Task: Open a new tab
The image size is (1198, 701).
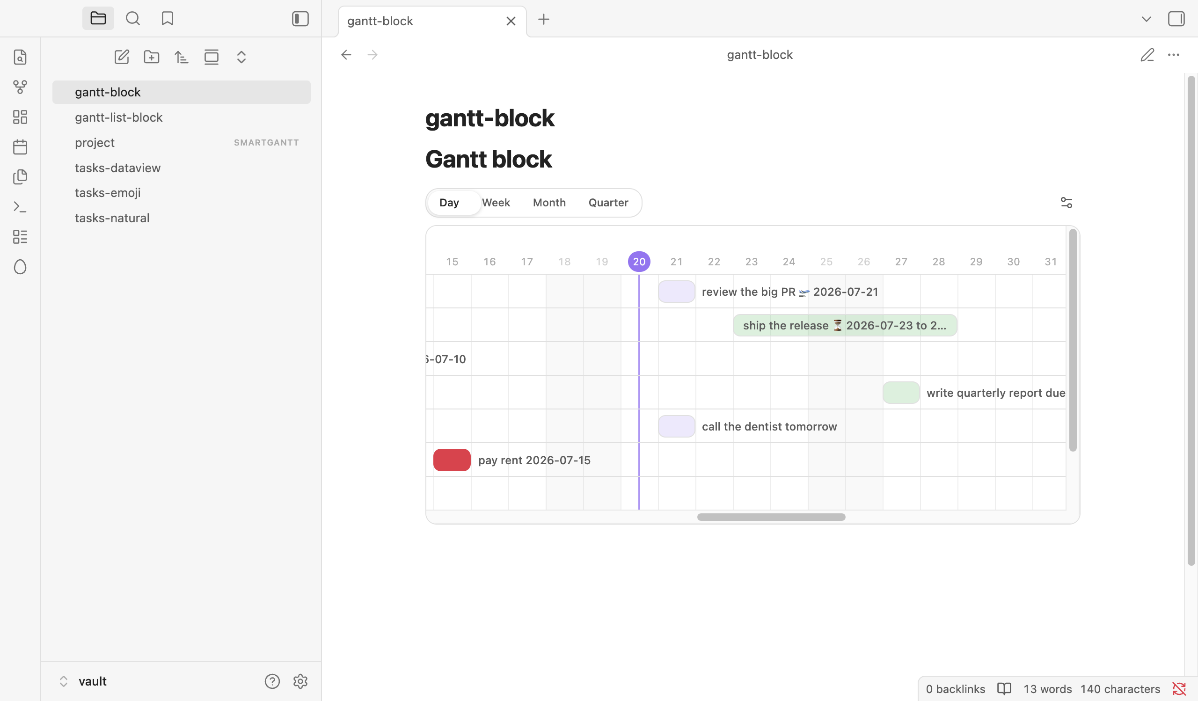Action: point(543,20)
